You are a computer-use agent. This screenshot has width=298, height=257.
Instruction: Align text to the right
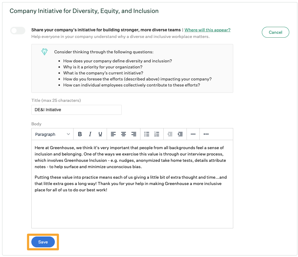(x=134, y=134)
